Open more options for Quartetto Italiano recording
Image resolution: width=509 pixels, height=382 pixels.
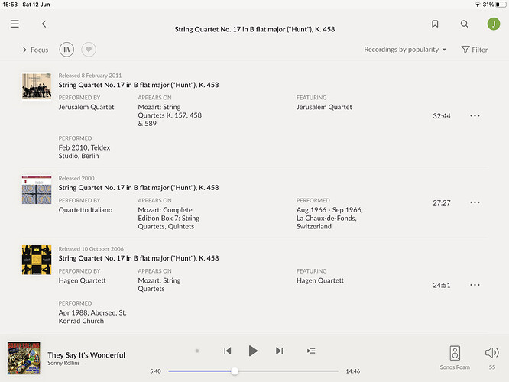[475, 202]
